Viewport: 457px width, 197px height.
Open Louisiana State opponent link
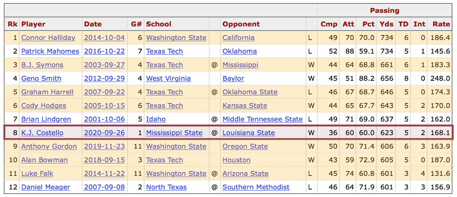pos(249,133)
